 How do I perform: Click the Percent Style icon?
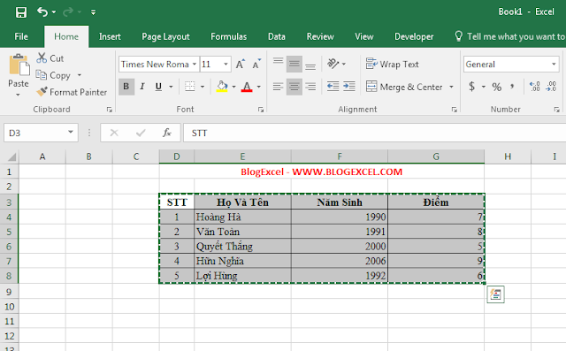497,87
